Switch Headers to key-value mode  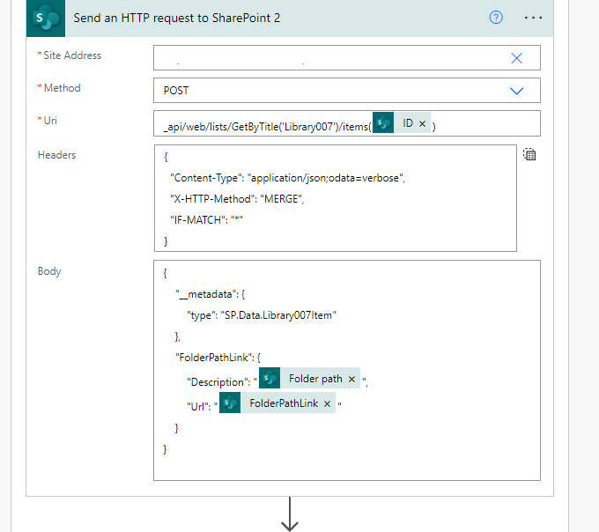tap(529, 154)
